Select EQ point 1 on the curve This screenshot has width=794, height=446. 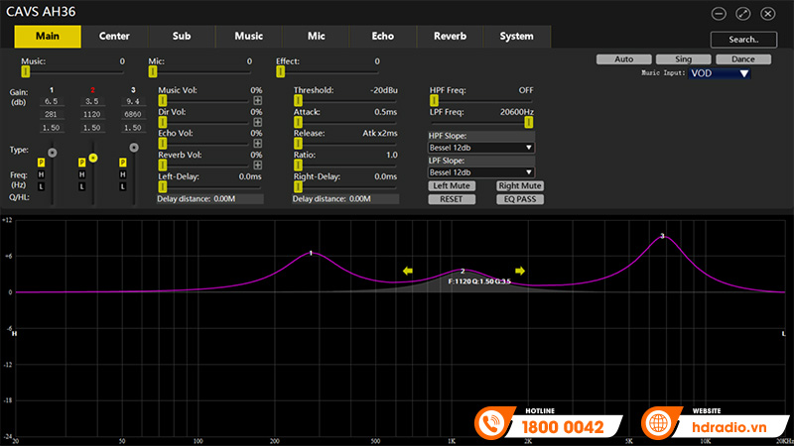coord(311,254)
